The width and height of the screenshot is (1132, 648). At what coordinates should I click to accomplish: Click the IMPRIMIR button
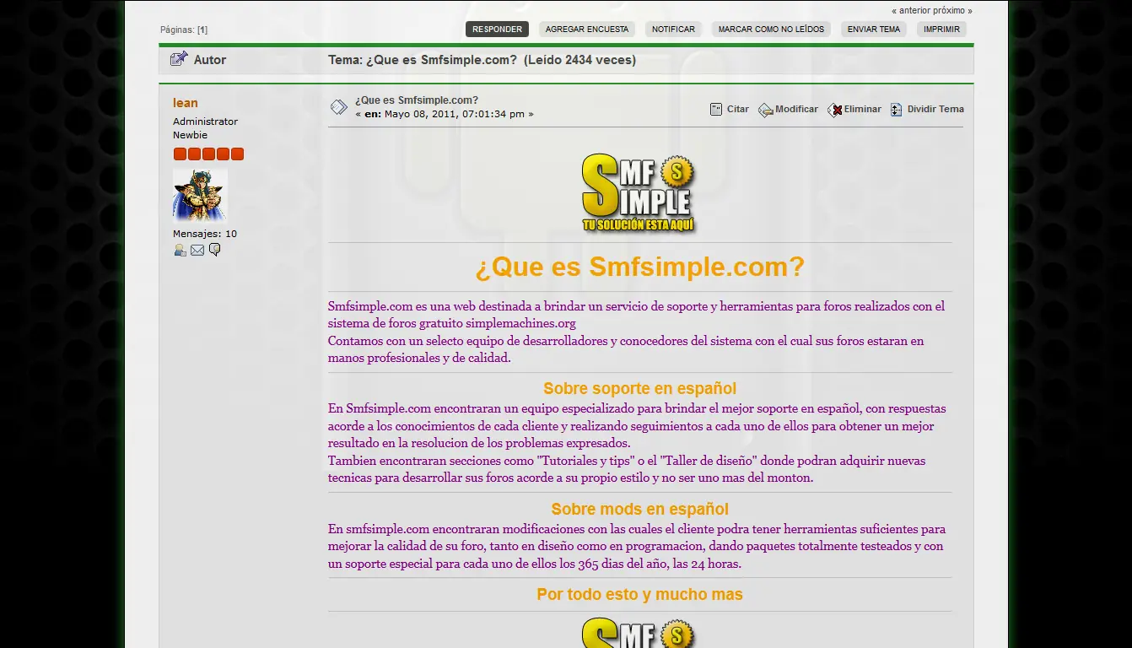(x=941, y=29)
